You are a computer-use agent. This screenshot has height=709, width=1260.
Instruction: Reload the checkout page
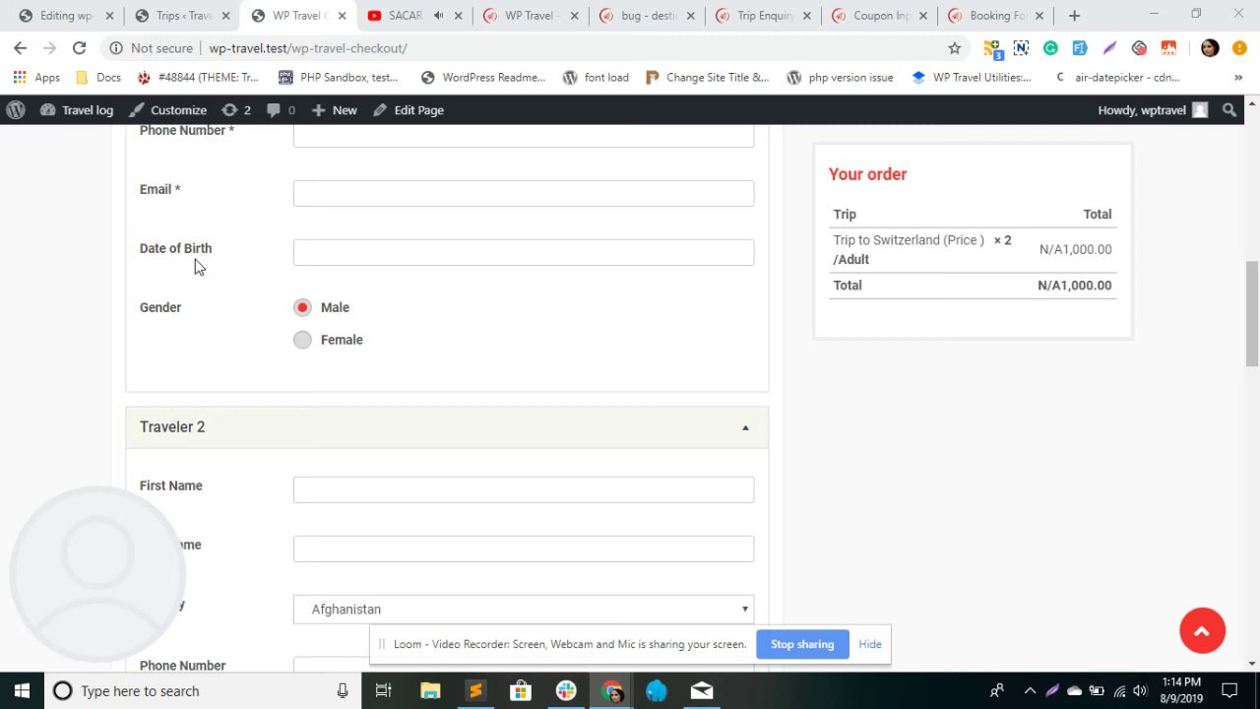click(79, 47)
